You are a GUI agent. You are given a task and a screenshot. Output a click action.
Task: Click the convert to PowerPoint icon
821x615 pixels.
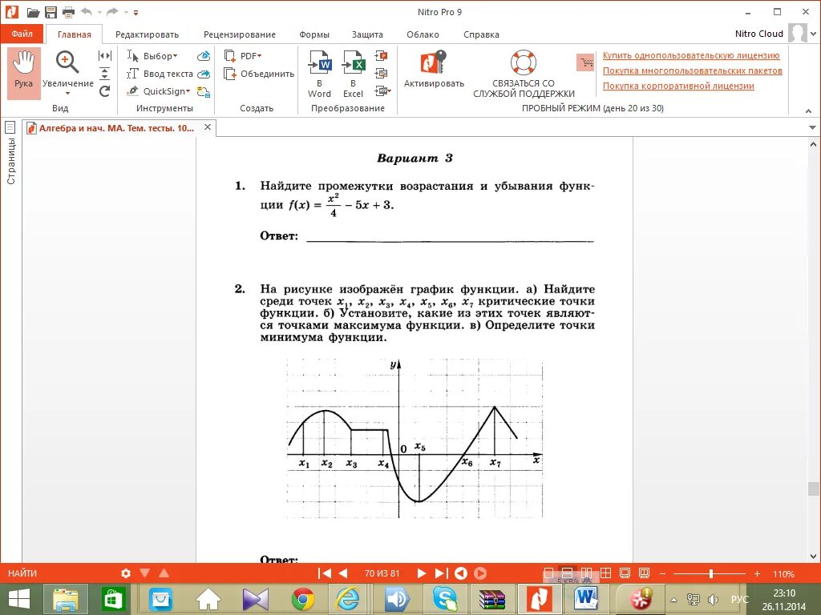[x=381, y=55]
